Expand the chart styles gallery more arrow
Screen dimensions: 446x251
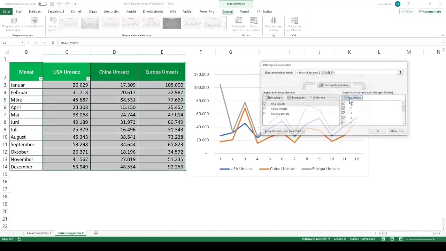pyautogui.click(x=225, y=29)
